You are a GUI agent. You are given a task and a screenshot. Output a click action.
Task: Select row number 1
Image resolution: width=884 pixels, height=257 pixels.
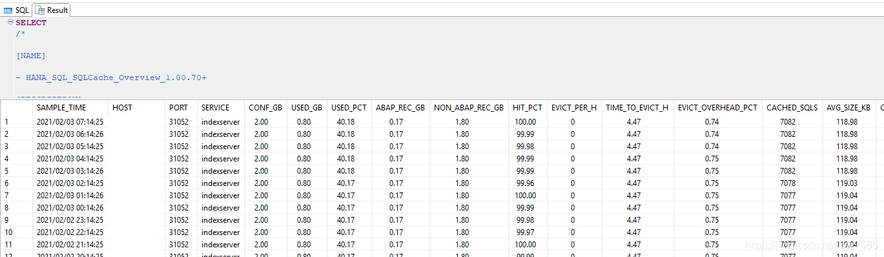tap(6, 121)
